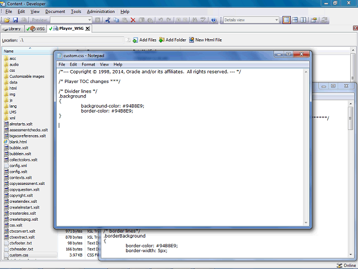Select the single-pane layout icon

point(286,20)
